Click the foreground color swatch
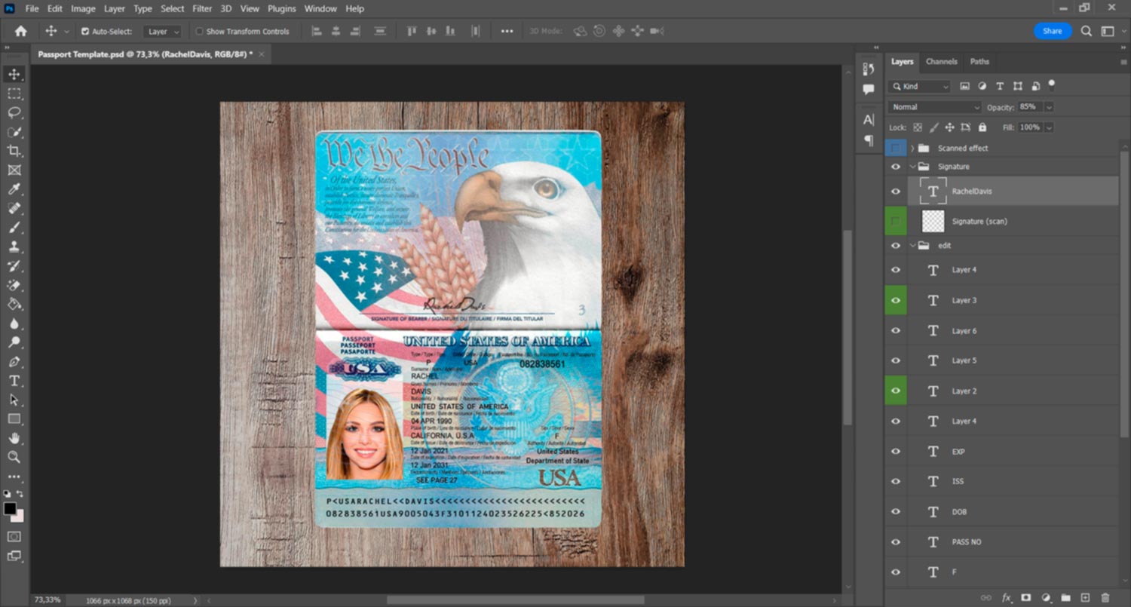Viewport: 1131px width, 607px height. [10, 509]
